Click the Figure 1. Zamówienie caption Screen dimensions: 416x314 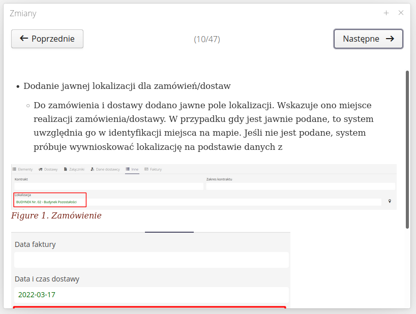(x=56, y=216)
